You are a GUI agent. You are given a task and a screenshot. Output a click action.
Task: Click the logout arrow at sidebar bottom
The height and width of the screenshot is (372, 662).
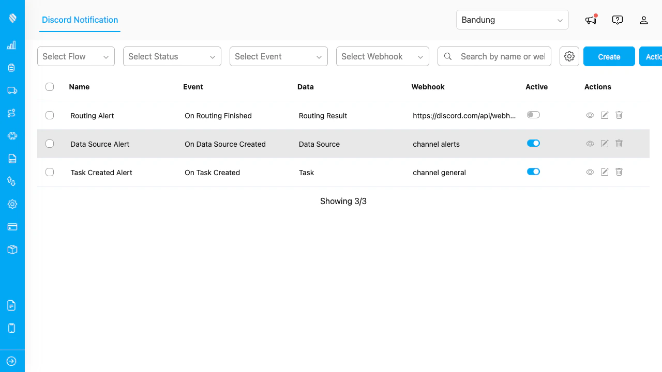(11, 361)
